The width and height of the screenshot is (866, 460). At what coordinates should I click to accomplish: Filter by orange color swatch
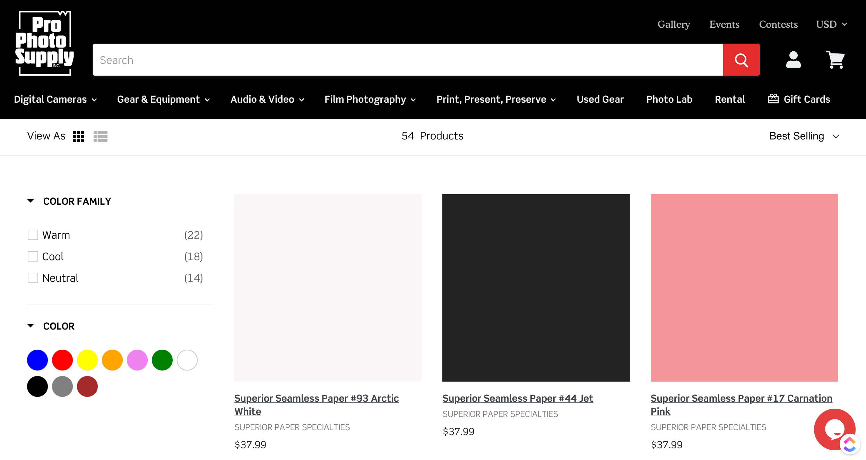(112, 360)
